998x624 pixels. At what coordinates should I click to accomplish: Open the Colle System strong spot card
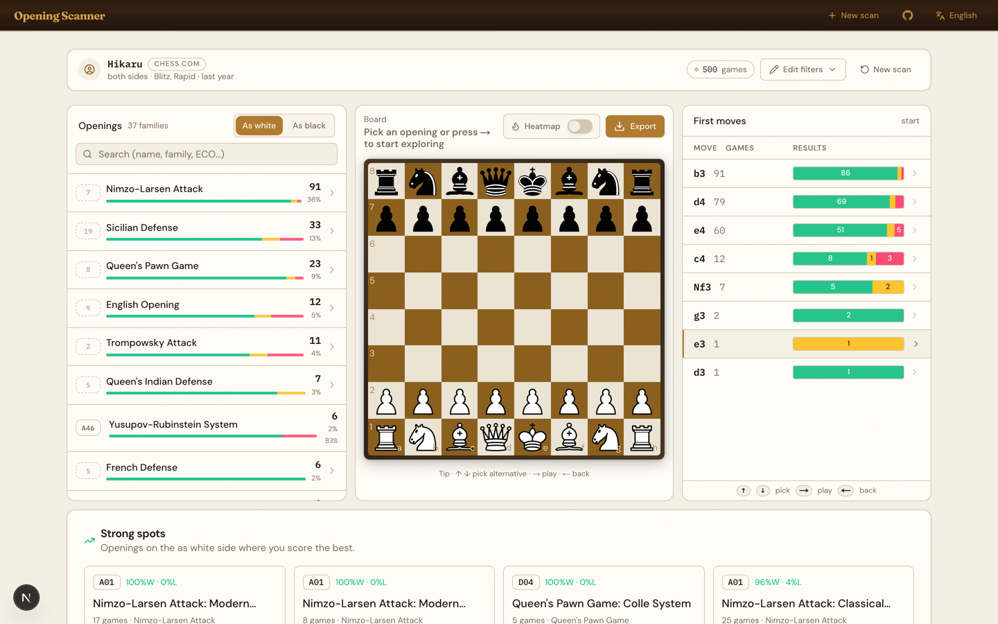tap(604, 595)
